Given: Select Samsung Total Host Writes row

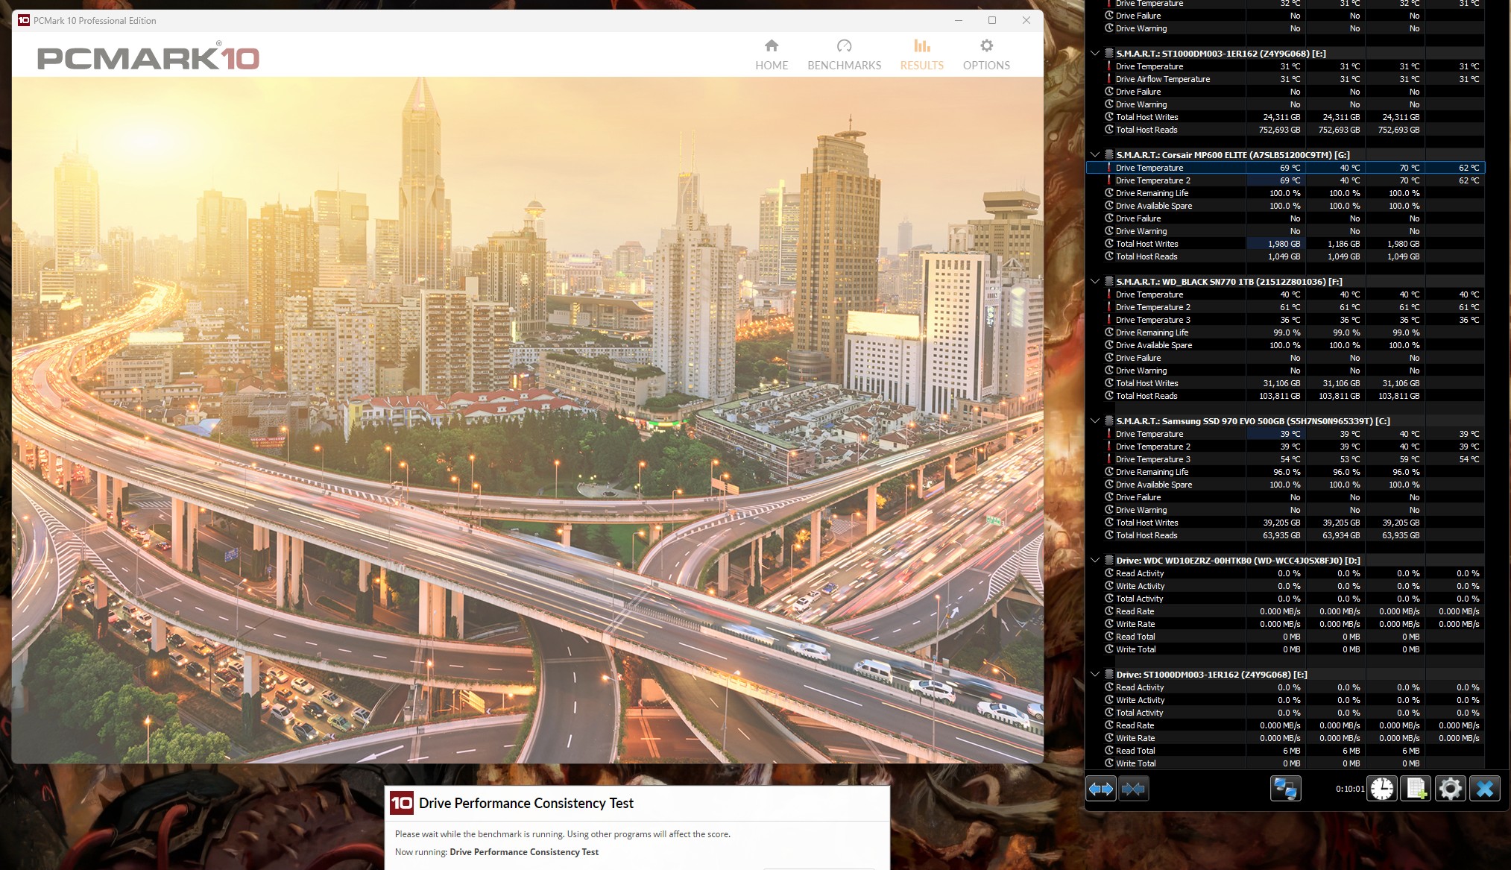Looking at the screenshot, I should [1286, 523].
